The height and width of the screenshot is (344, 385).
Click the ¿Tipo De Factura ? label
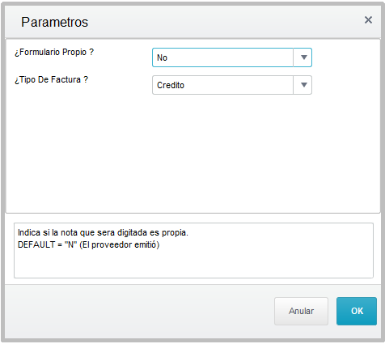51,79
